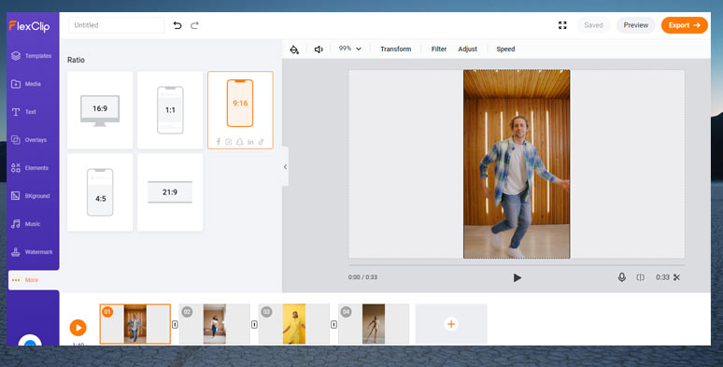Add transition between scenes 02 and 03
The width and height of the screenshot is (723, 367).
click(x=254, y=325)
